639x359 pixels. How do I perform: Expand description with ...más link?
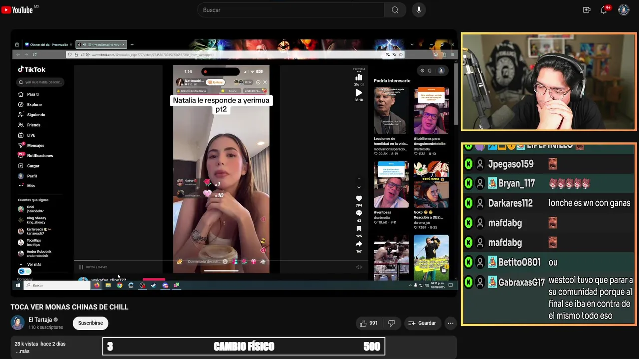pos(23,351)
